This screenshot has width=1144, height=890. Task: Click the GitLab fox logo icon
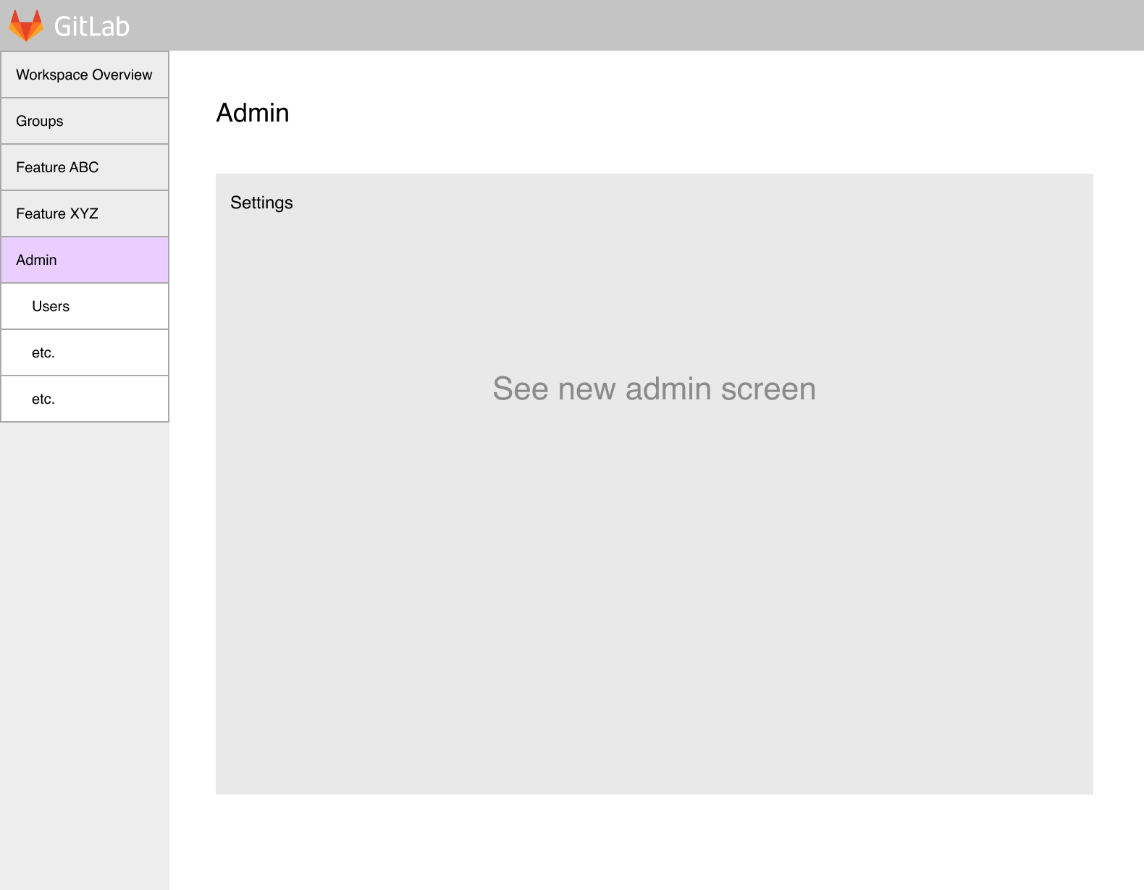point(26,25)
